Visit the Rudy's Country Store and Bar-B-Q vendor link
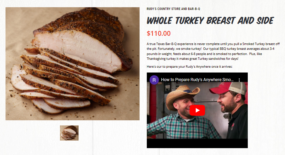Screen dimensions: 285x155 pos(173,9)
